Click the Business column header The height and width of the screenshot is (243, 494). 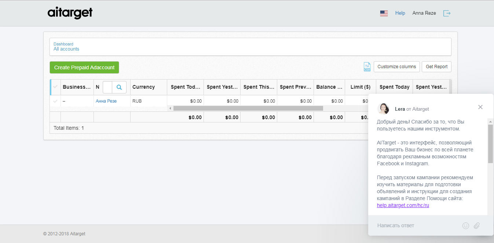77,87
